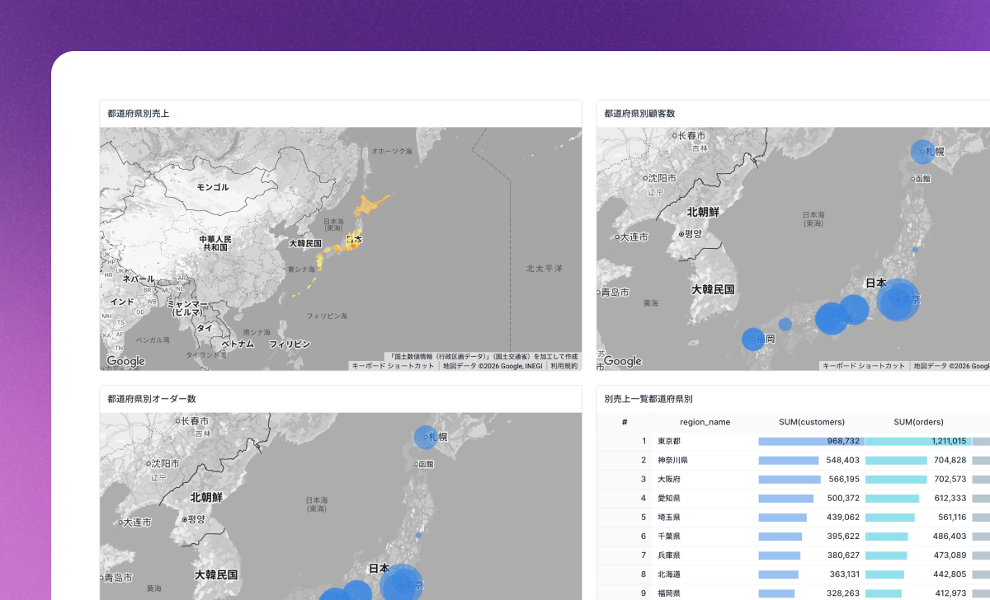This screenshot has height=600, width=990.
Task: Sort table by SUM(orders) column header
Action: click(x=918, y=422)
